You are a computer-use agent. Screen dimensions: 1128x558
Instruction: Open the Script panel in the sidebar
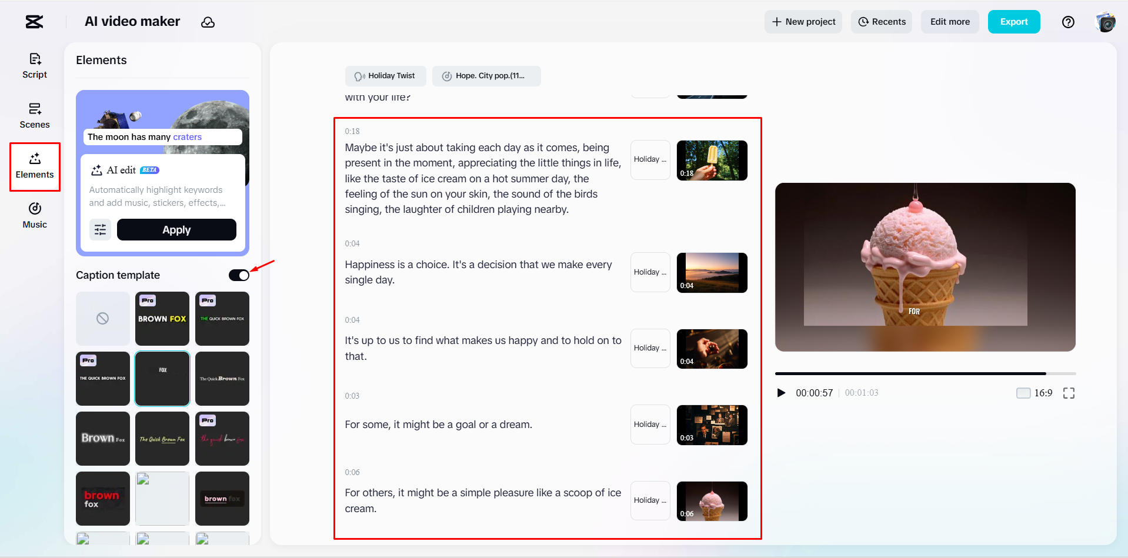coord(34,65)
